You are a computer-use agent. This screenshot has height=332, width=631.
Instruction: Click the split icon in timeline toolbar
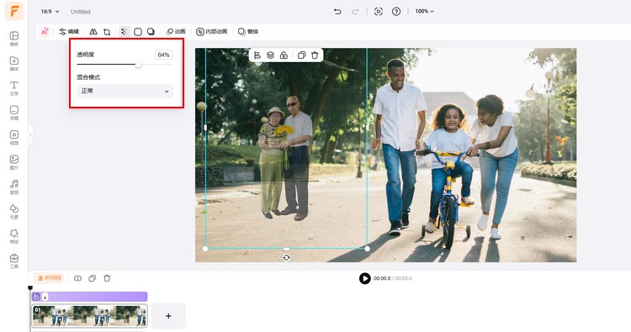[77, 278]
